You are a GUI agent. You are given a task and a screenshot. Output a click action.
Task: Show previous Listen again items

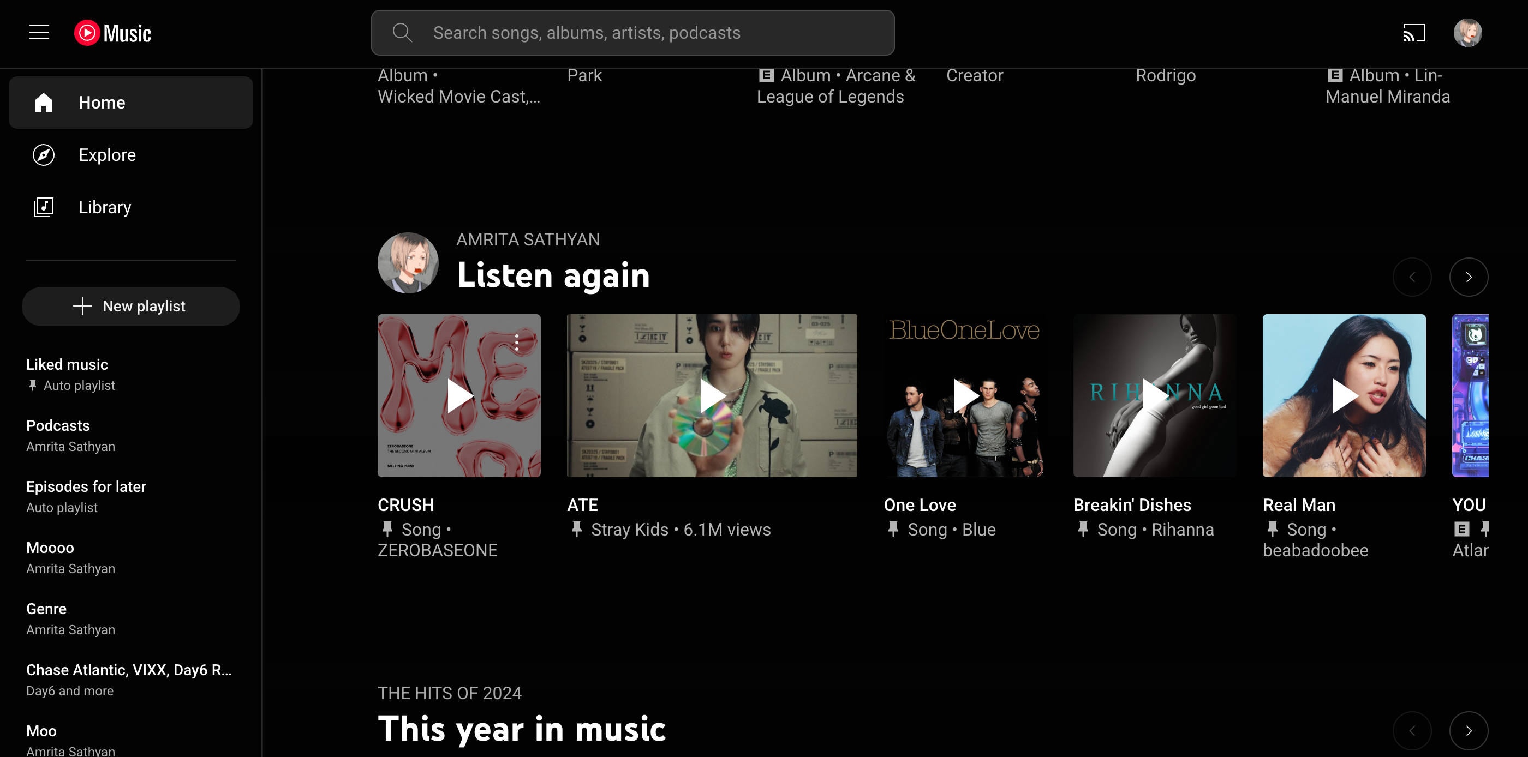[x=1412, y=277]
